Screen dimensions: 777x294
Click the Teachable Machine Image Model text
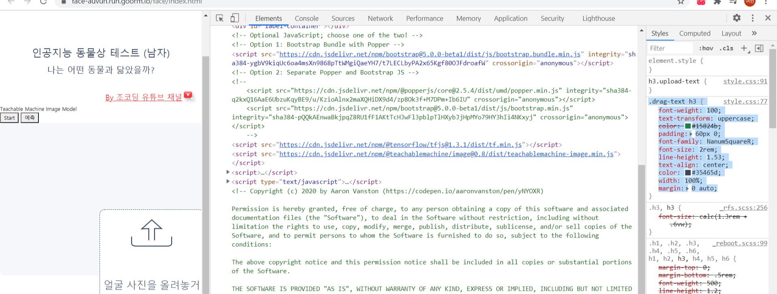tap(38, 109)
